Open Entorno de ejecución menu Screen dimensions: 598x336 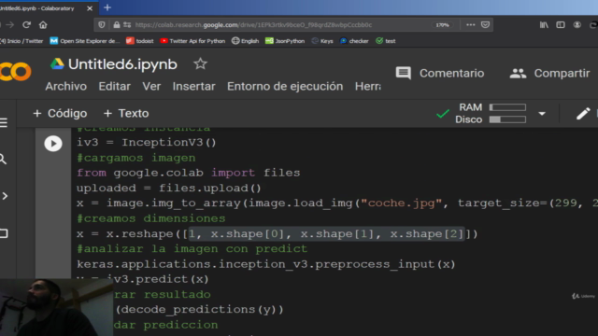tap(285, 87)
